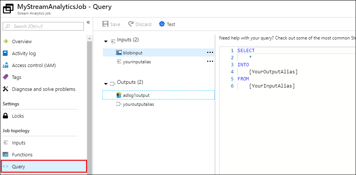Click the Discard undo arrow icon

click(x=131, y=24)
